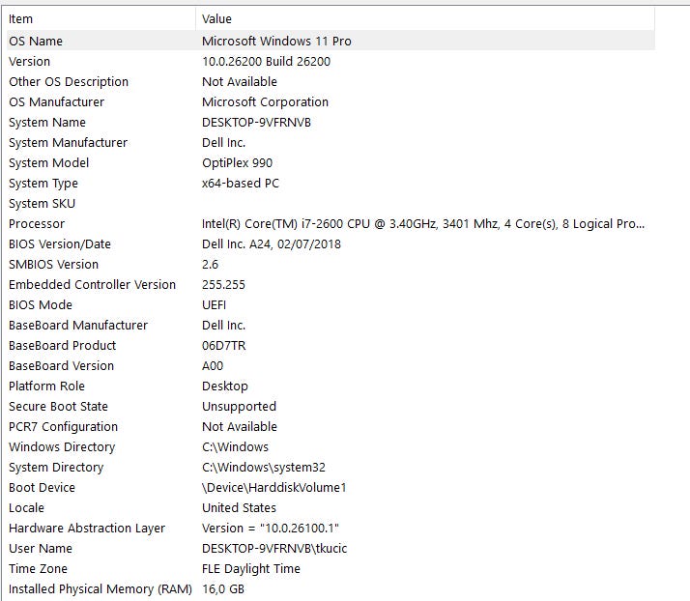Select the System Model row label
Viewport: 690px width, 601px height.
coord(49,162)
